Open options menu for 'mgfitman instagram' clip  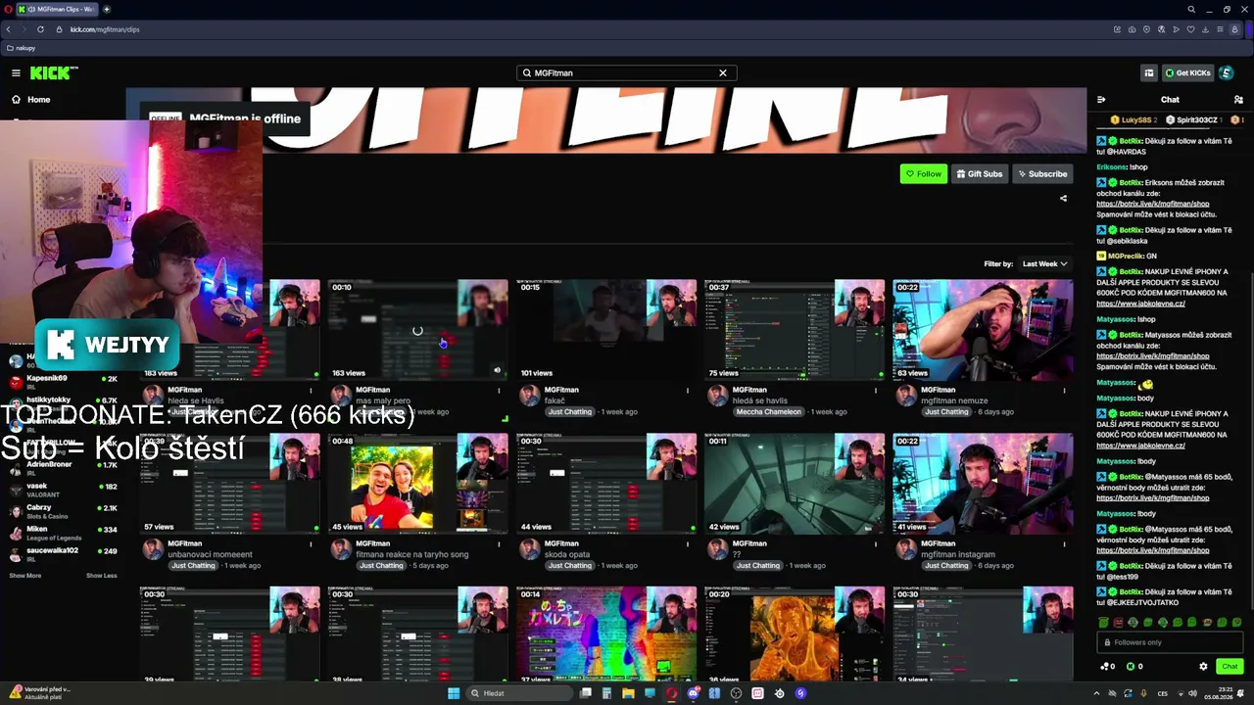(x=1064, y=544)
